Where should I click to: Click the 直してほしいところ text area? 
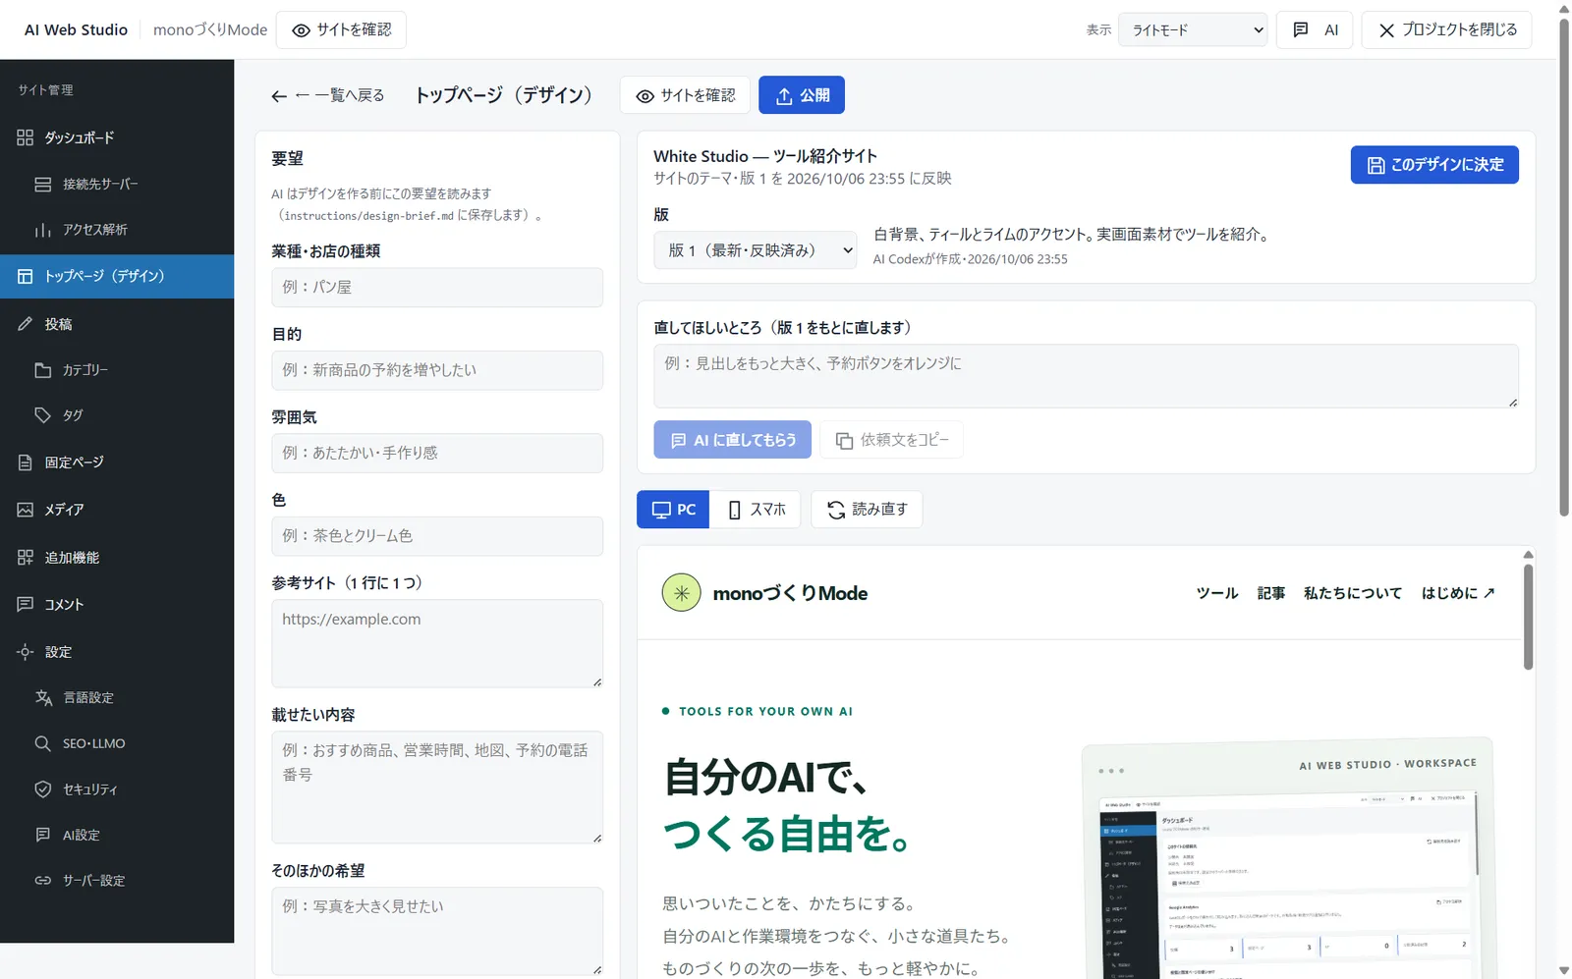pos(1087,376)
